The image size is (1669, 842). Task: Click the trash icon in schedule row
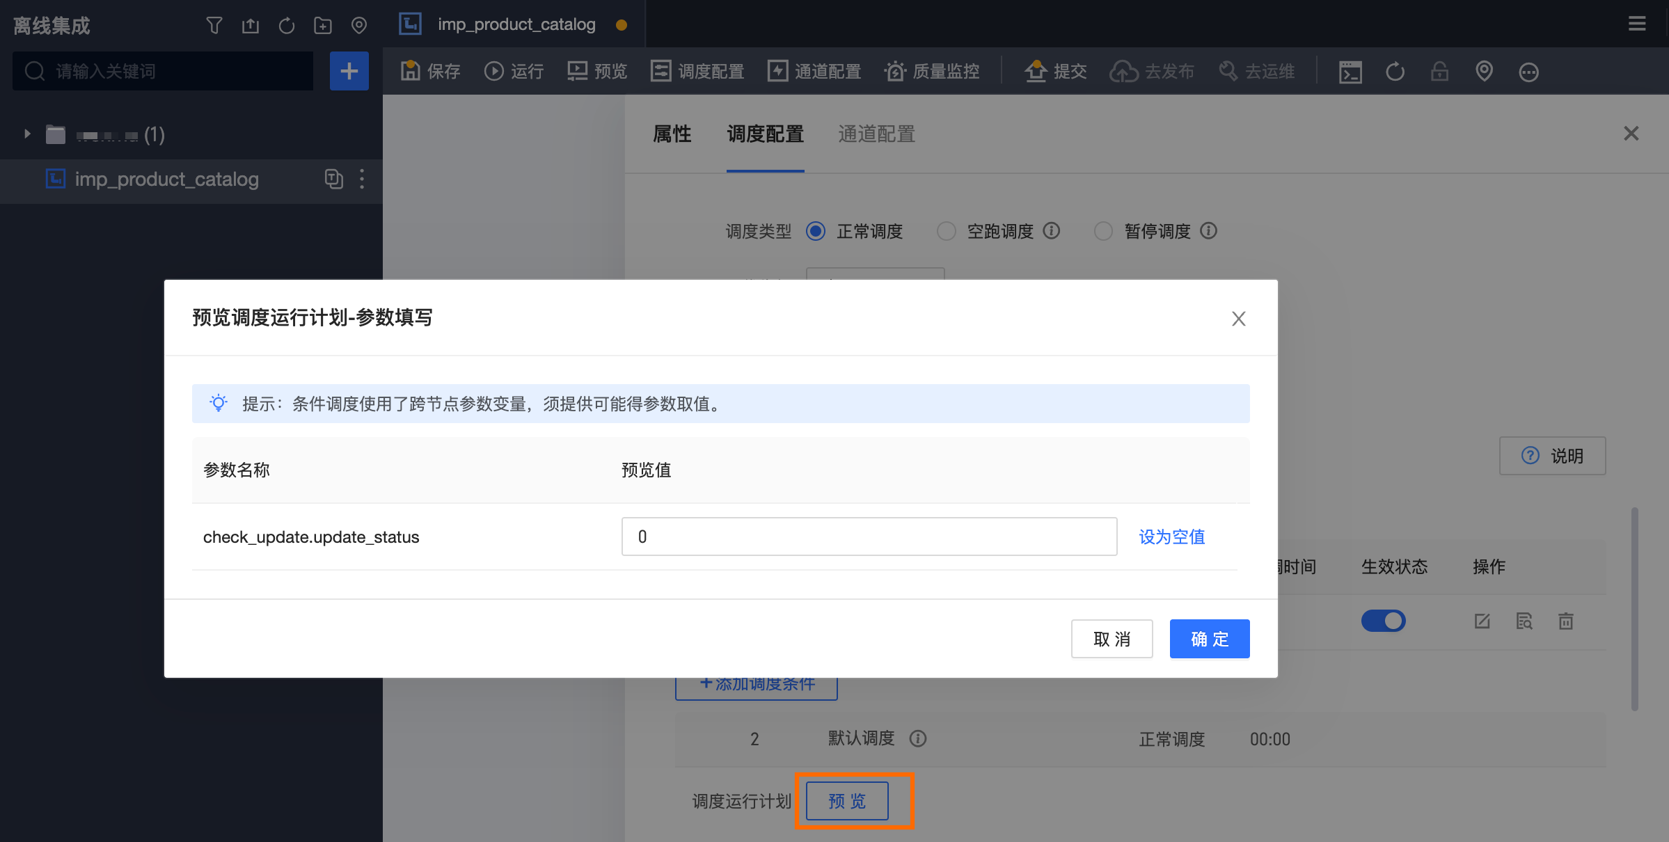pos(1565,621)
